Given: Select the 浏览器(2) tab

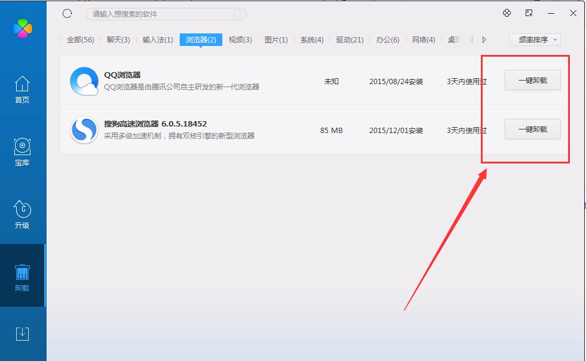Looking at the screenshot, I should [201, 39].
